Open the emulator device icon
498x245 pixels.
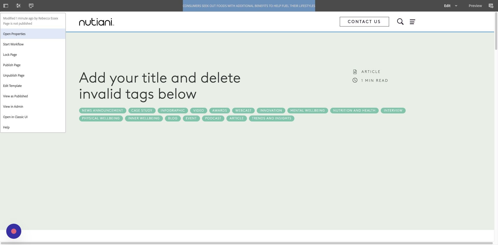coord(31,6)
